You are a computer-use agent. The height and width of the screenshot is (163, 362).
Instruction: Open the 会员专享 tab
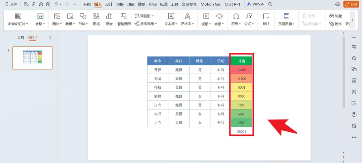pyautogui.click(x=189, y=4)
